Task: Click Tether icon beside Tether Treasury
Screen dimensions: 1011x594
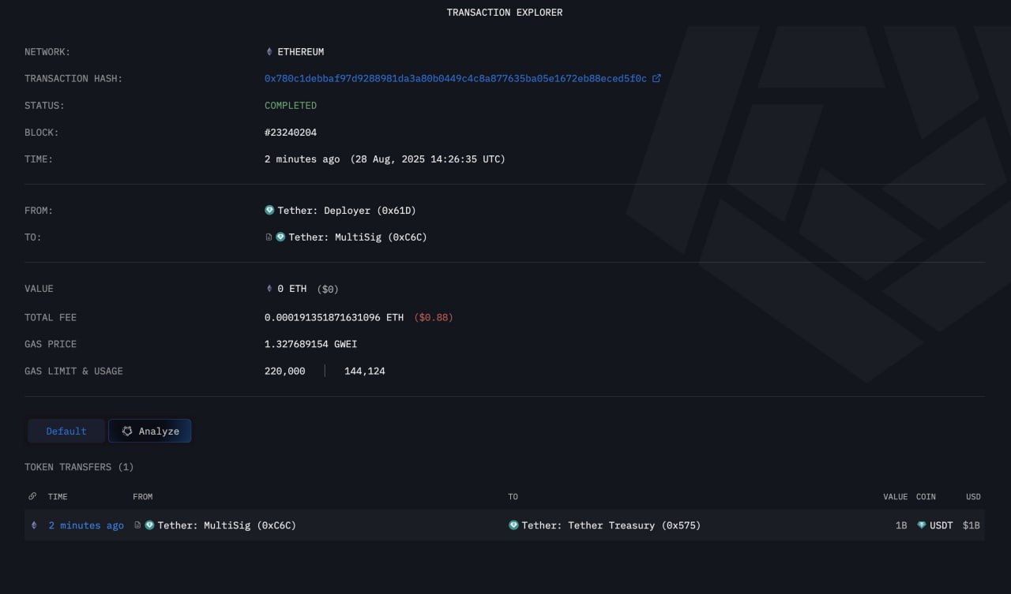Action: click(x=513, y=525)
